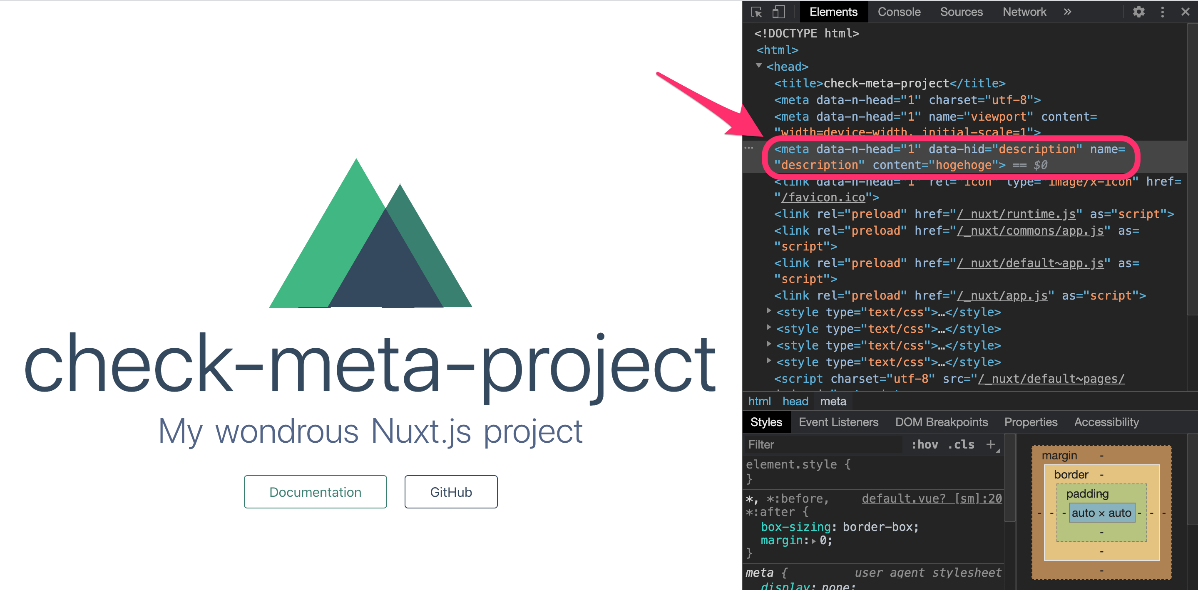Image resolution: width=1198 pixels, height=590 pixels.
Task: Open the DevTools three-dot options menu
Action: click(1163, 12)
